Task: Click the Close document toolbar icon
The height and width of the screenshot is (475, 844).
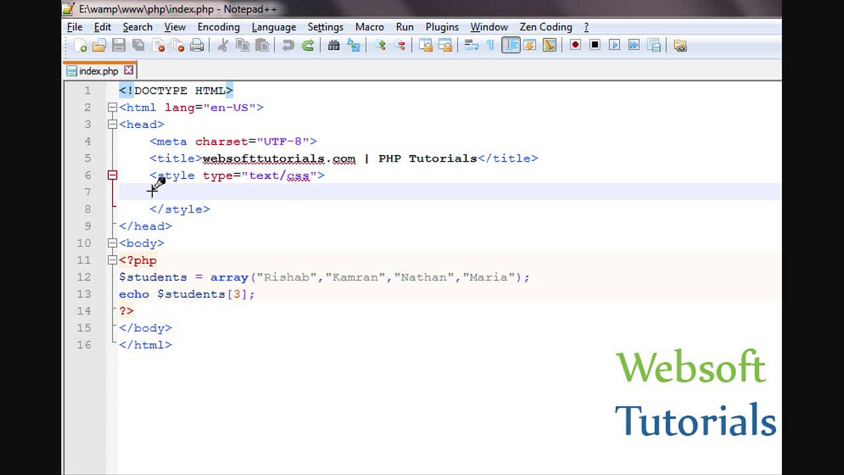Action: pyautogui.click(x=158, y=46)
